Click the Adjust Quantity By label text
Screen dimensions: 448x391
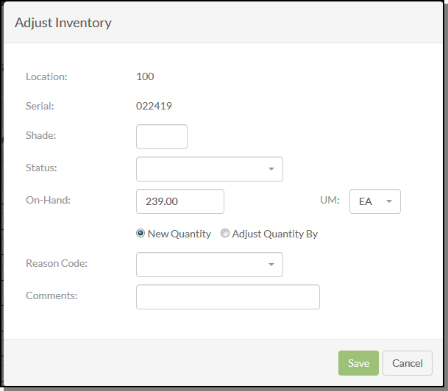[x=275, y=234]
